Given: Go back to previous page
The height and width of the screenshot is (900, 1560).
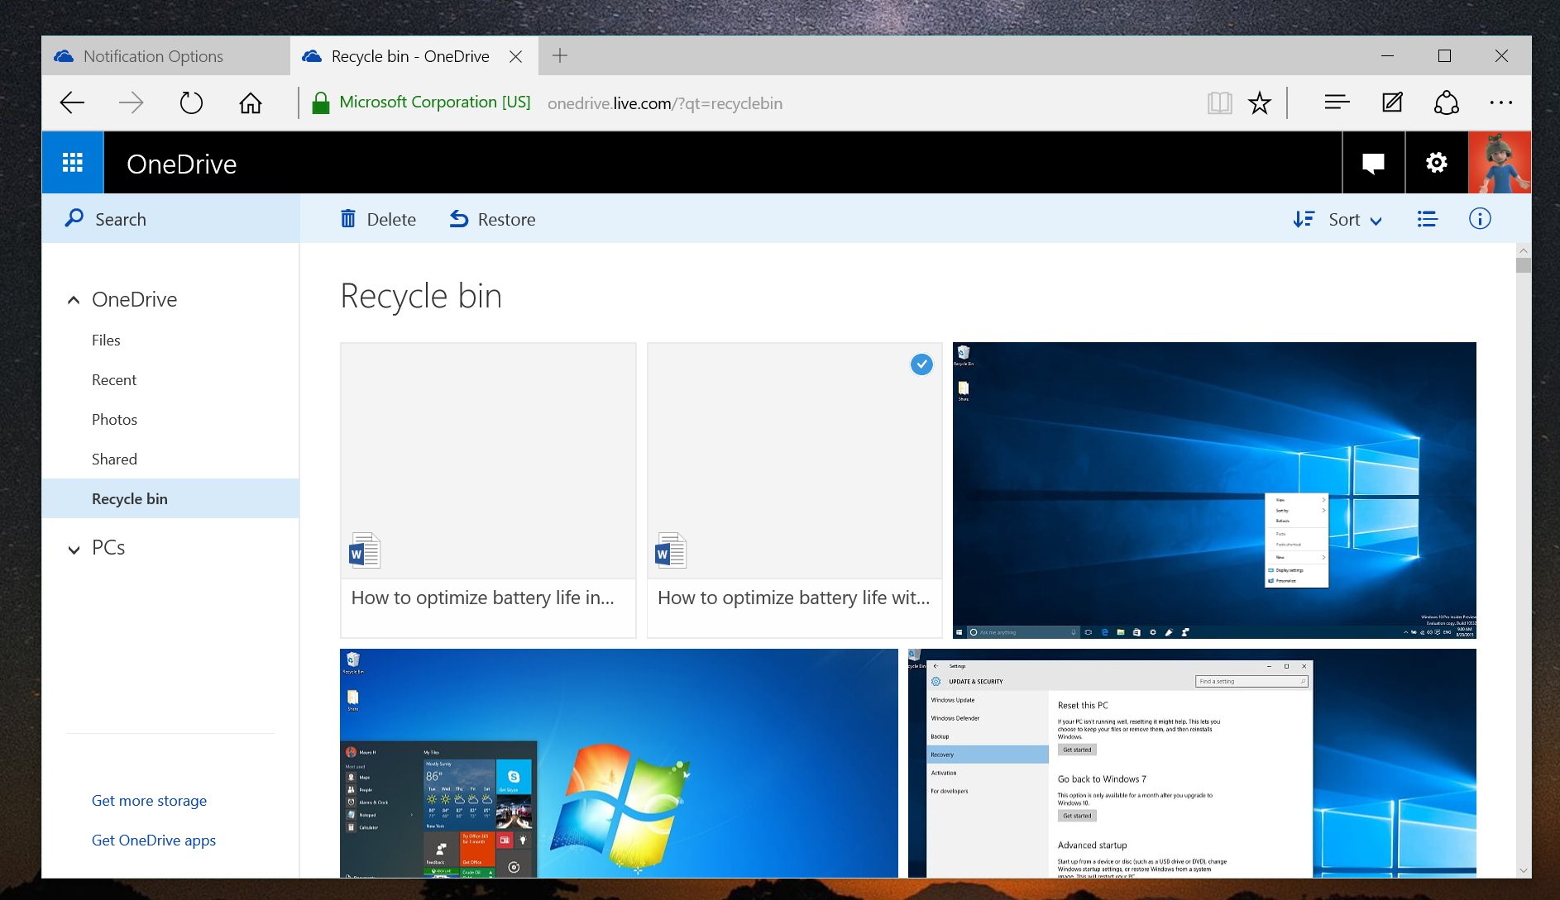Looking at the screenshot, I should pyautogui.click(x=73, y=102).
